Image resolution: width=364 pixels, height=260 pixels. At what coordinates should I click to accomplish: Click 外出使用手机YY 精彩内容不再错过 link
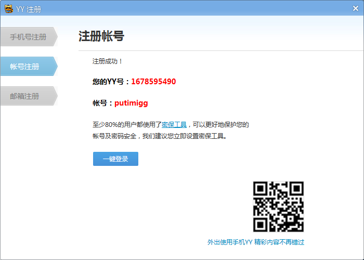pyautogui.click(x=256, y=242)
